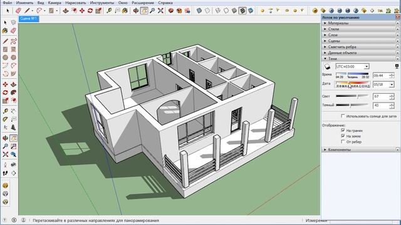Switch to Monochrome face style
Screen dimensions: 401x225
pos(251,11)
